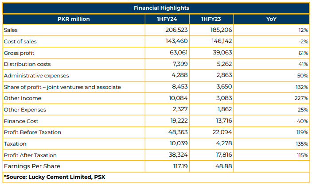Viewport: 312px width, 185px height.
Task: Select Sales 1HFY24 value 206,523
Action: coord(176,30)
